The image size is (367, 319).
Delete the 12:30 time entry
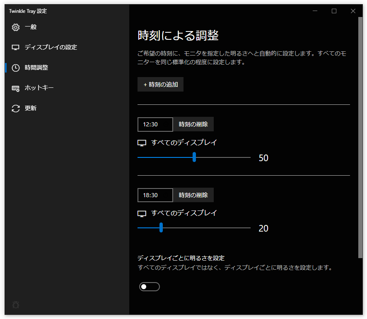tap(193, 124)
